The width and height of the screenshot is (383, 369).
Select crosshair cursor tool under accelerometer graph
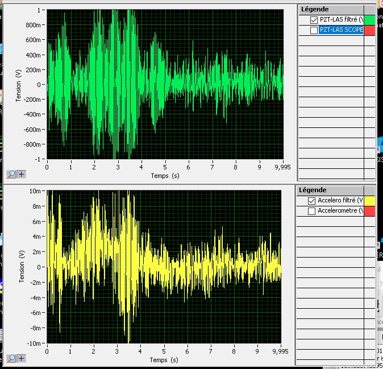(21, 358)
